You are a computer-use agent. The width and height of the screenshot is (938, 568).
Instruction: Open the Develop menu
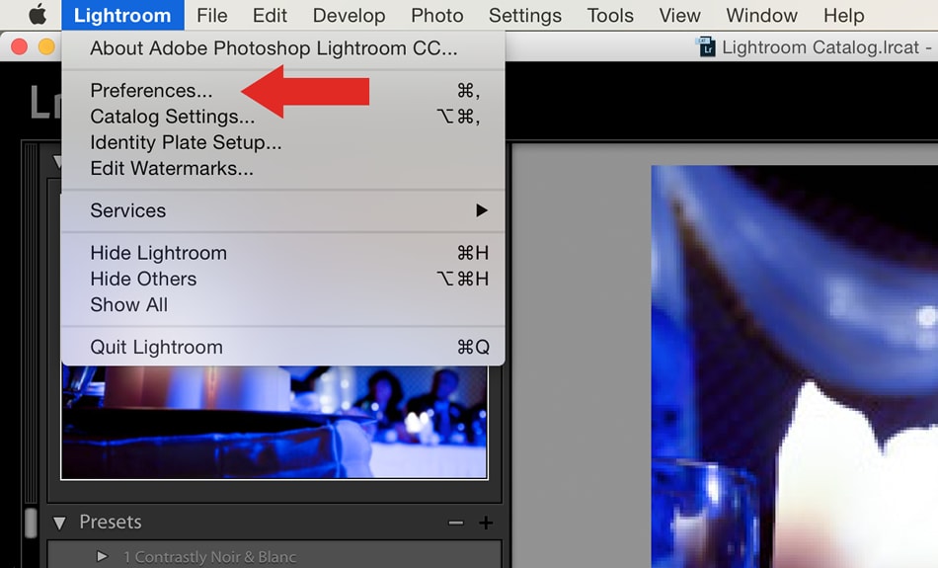point(349,15)
